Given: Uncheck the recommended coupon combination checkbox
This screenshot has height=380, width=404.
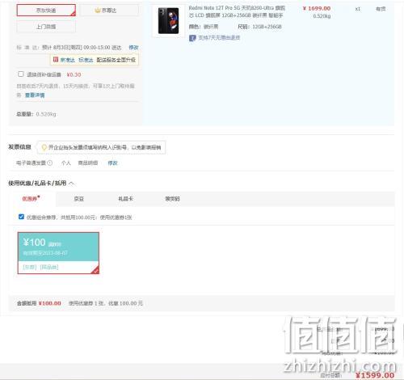Looking at the screenshot, I should pos(21,217).
